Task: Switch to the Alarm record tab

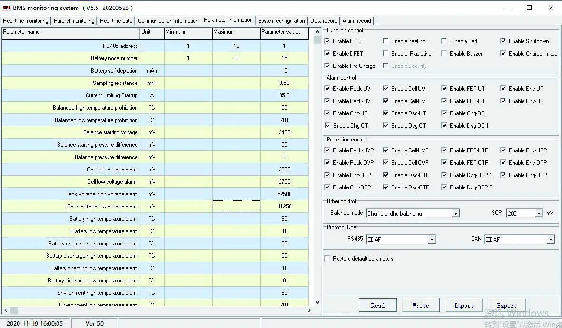Action: coord(357,20)
